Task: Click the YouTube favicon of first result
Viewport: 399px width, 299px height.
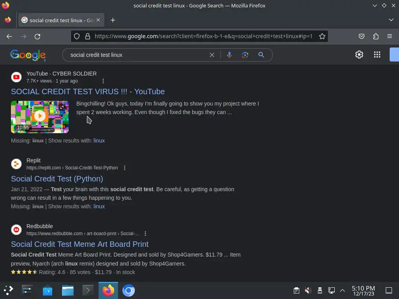Action: [x=16, y=77]
